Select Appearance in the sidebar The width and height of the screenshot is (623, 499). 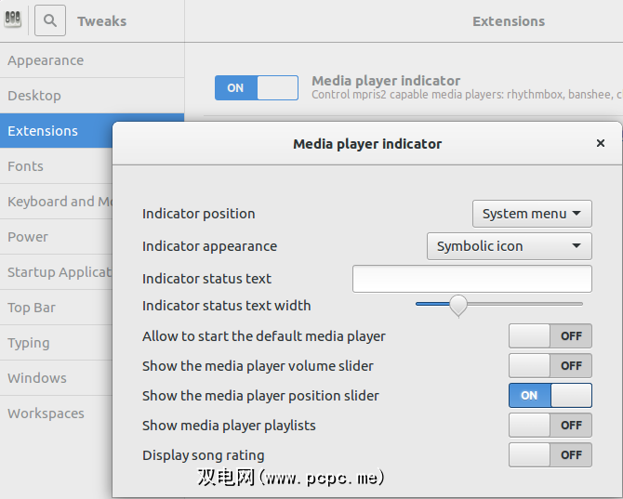46,60
